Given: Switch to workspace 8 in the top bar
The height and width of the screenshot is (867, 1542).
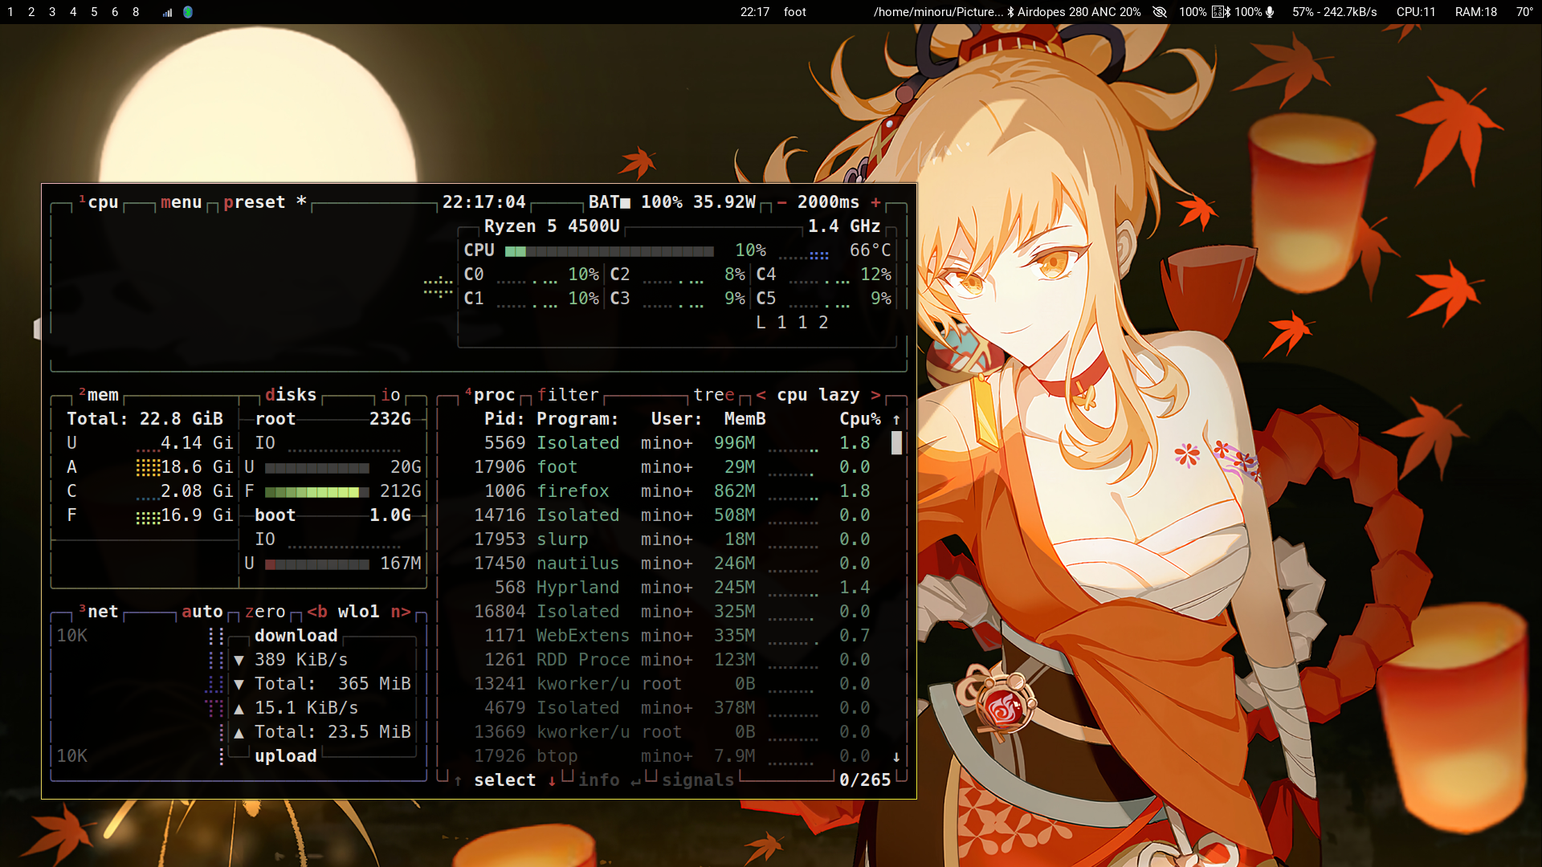Looking at the screenshot, I should click(x=136, y=12).
